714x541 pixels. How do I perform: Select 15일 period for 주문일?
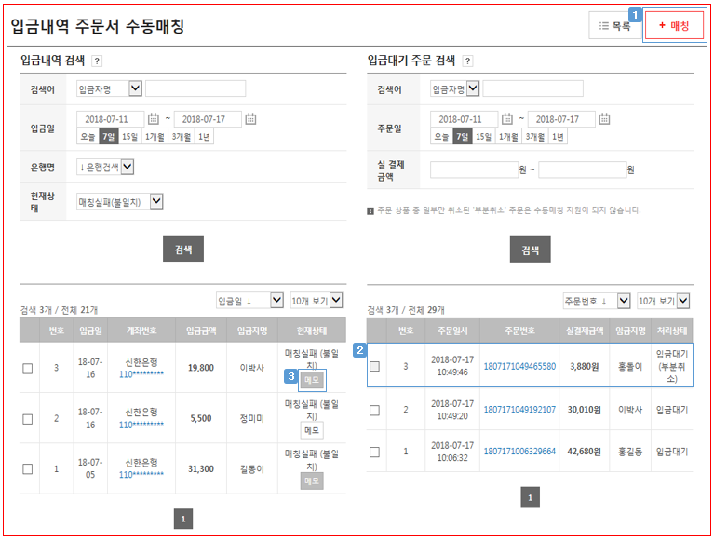pos(483,137)
